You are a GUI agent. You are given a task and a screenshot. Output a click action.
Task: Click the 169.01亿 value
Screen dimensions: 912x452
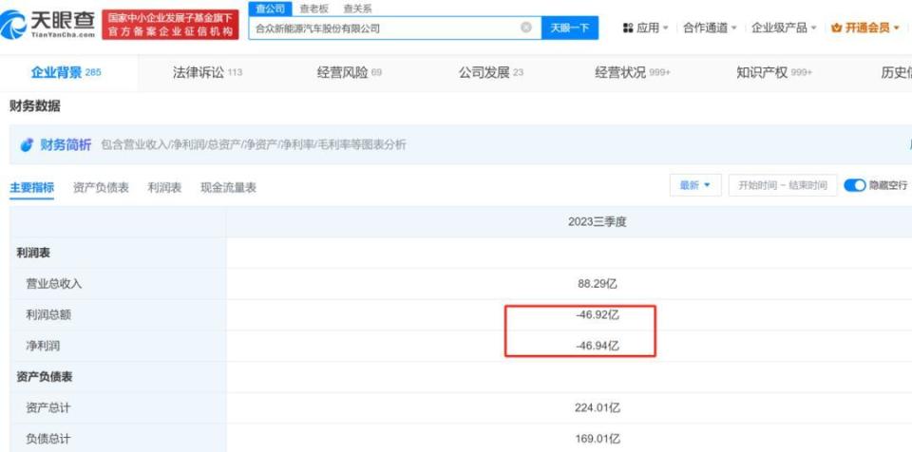coord(598,439)
